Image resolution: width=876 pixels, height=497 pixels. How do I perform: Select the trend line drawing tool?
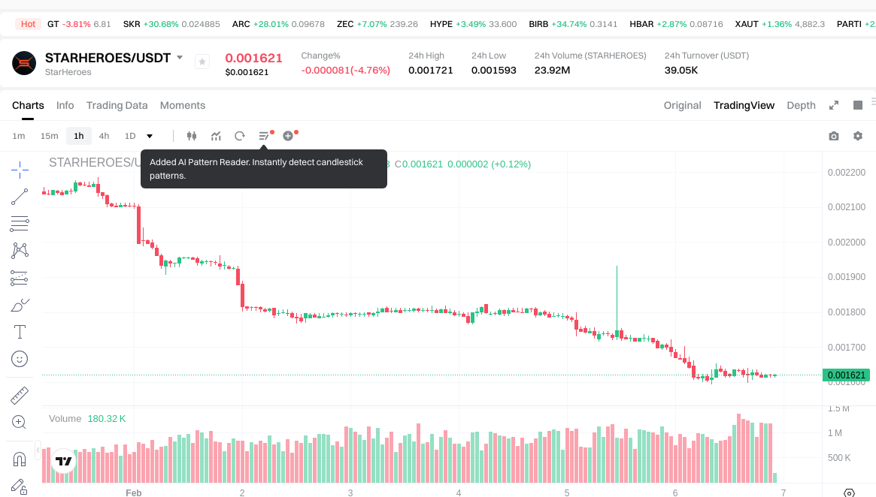pos(20,197)
